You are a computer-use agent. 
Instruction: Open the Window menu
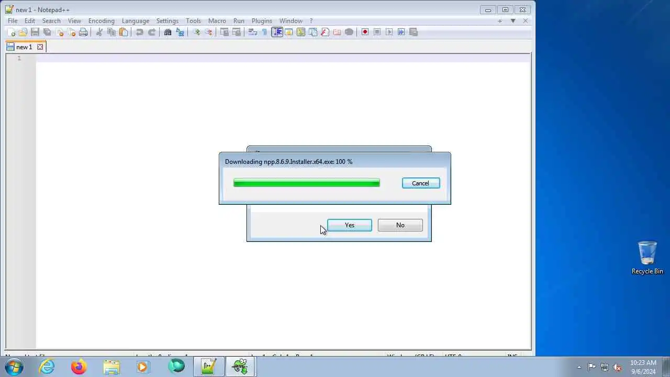(x=291, y=21)
